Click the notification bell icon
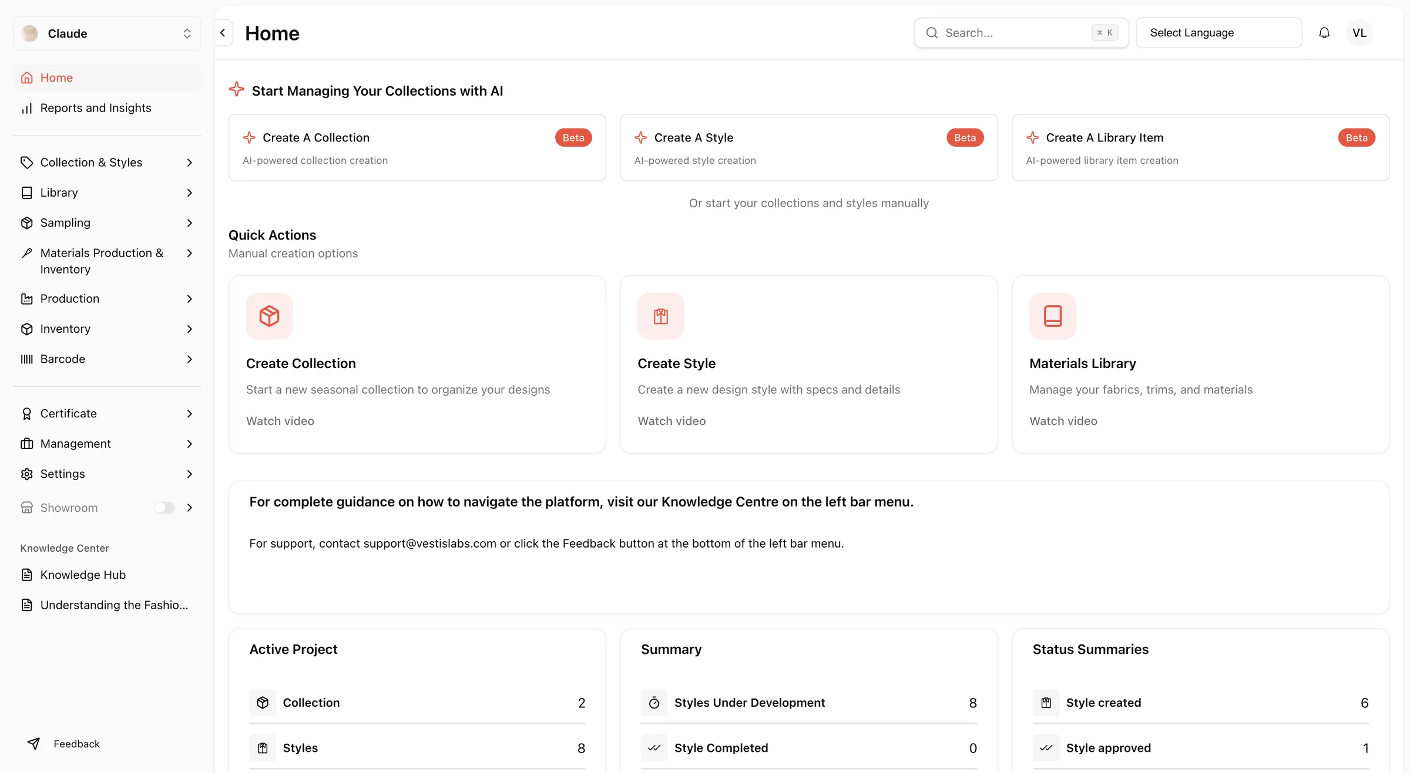 click(x=1324, y=33)
